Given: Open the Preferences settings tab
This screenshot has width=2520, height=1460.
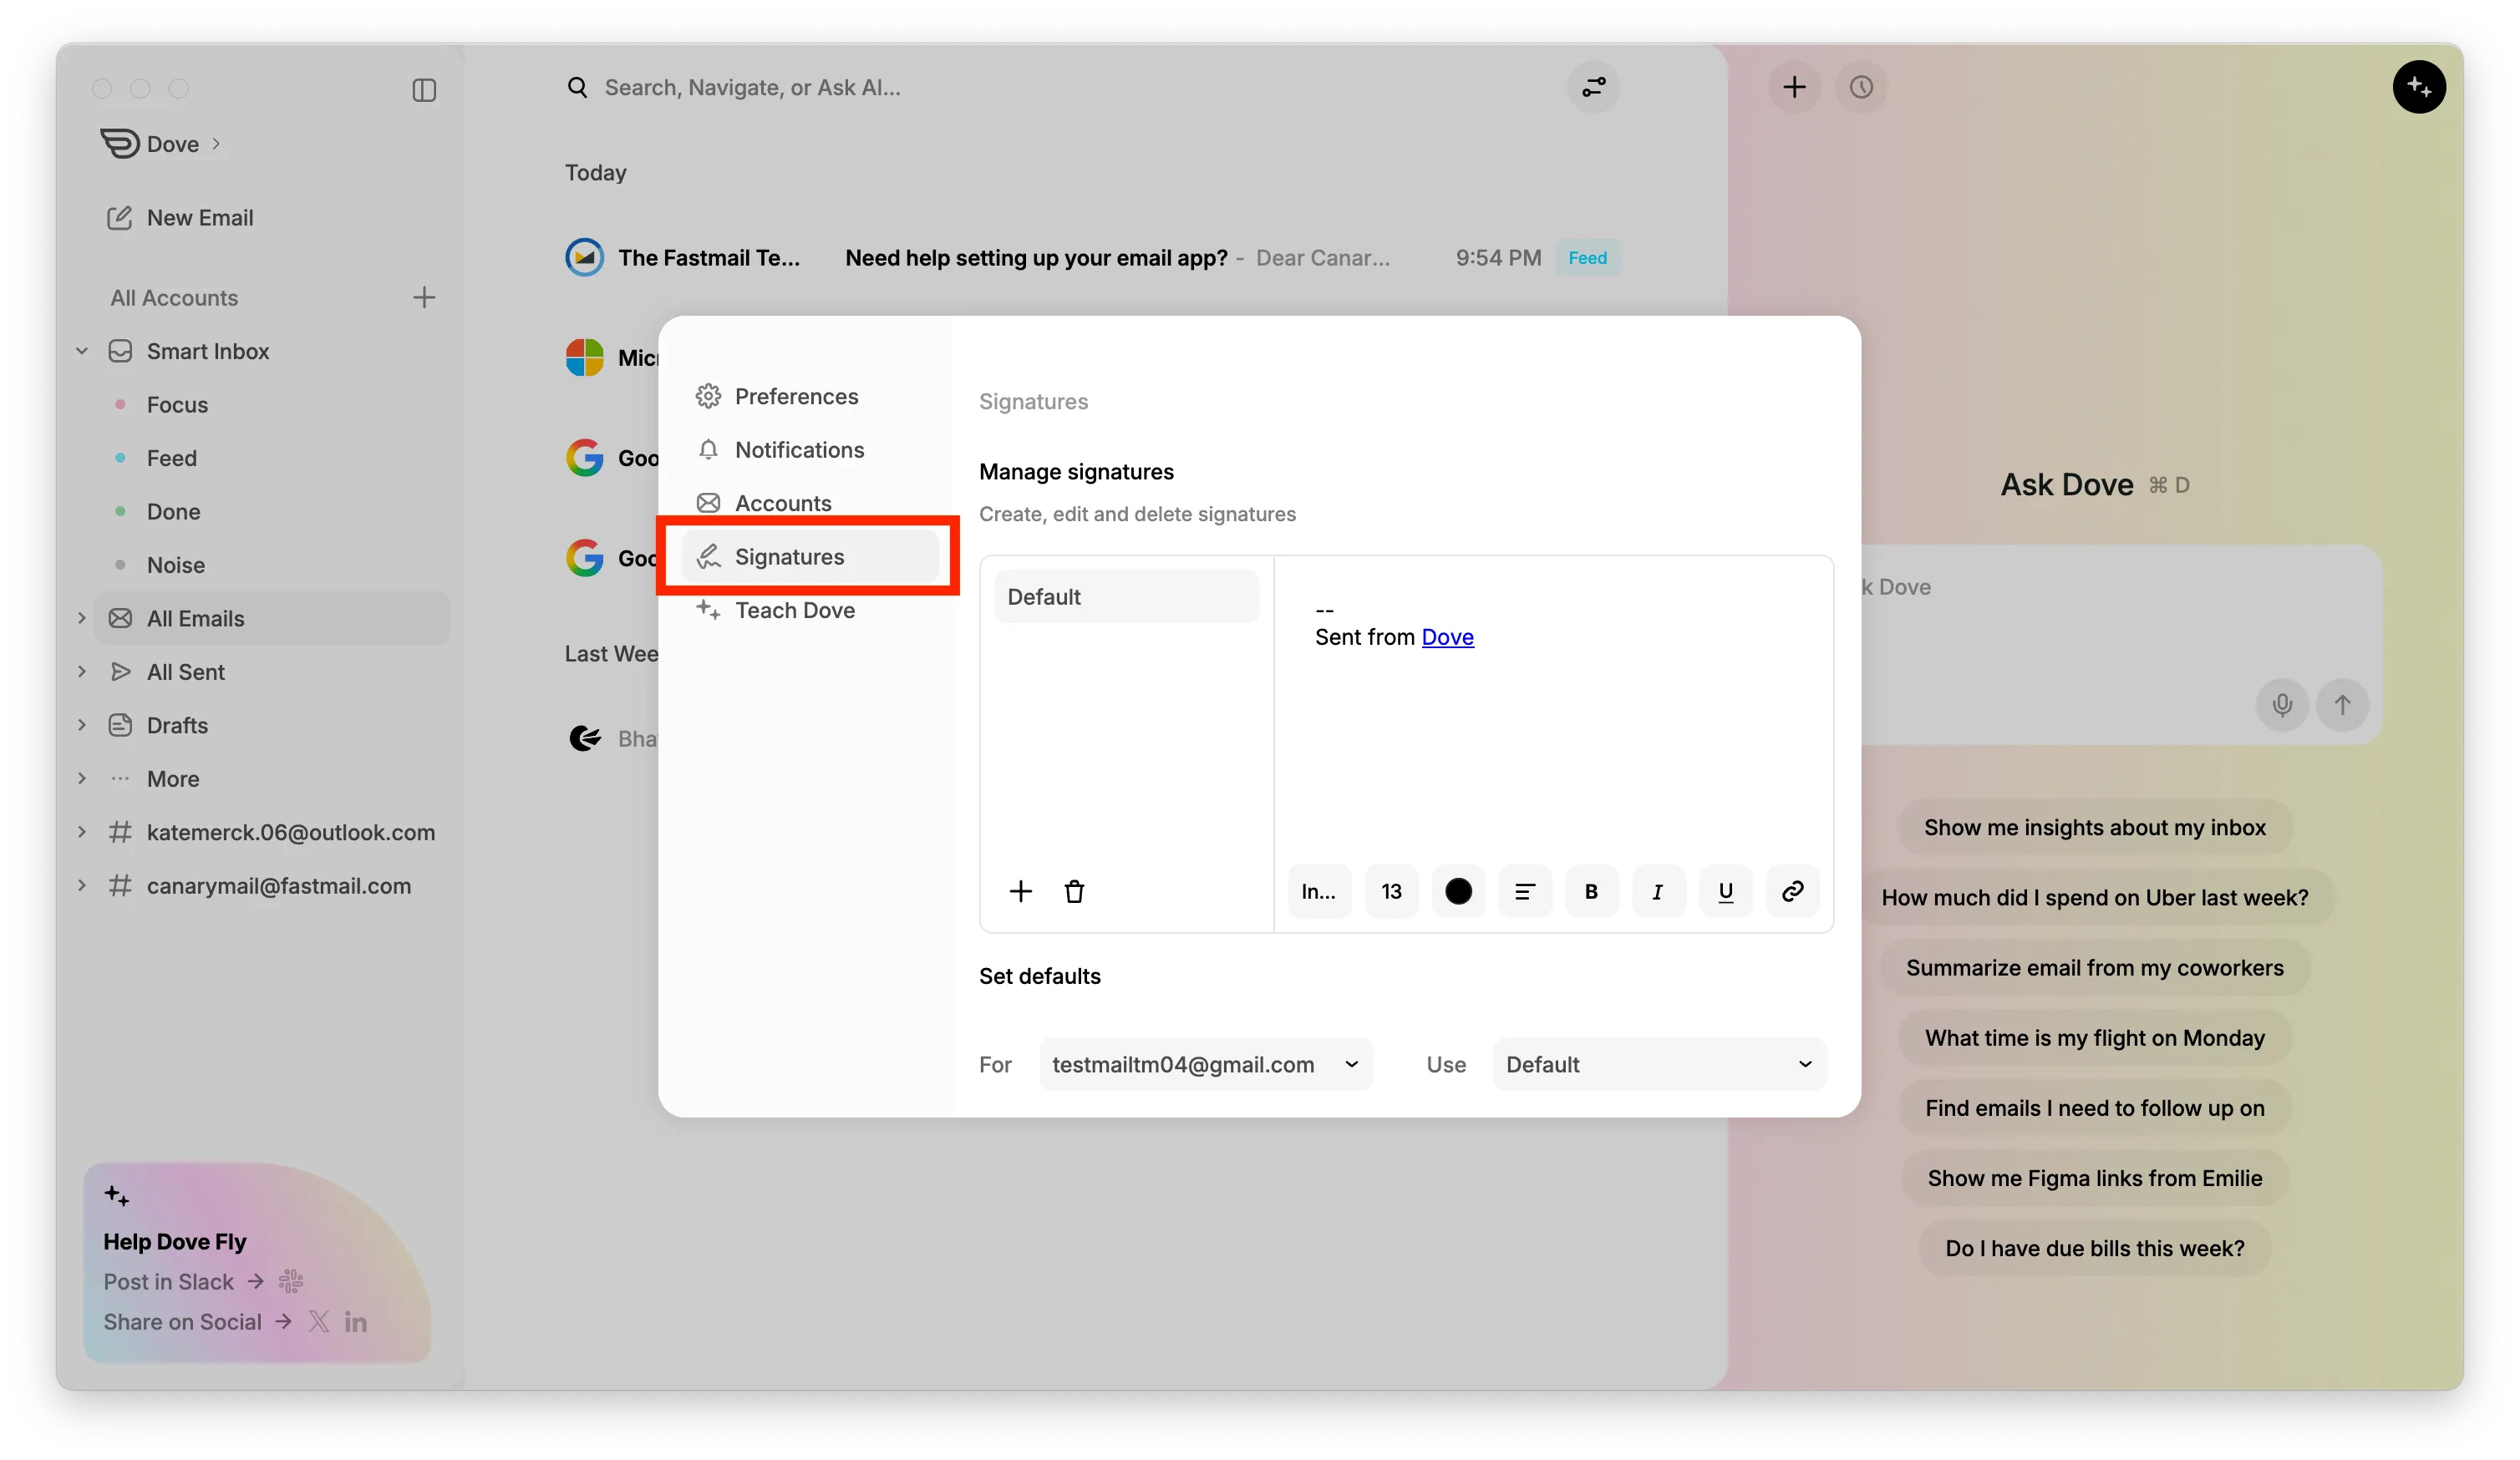Looking at the screenshot, I should tap(796, 397).
